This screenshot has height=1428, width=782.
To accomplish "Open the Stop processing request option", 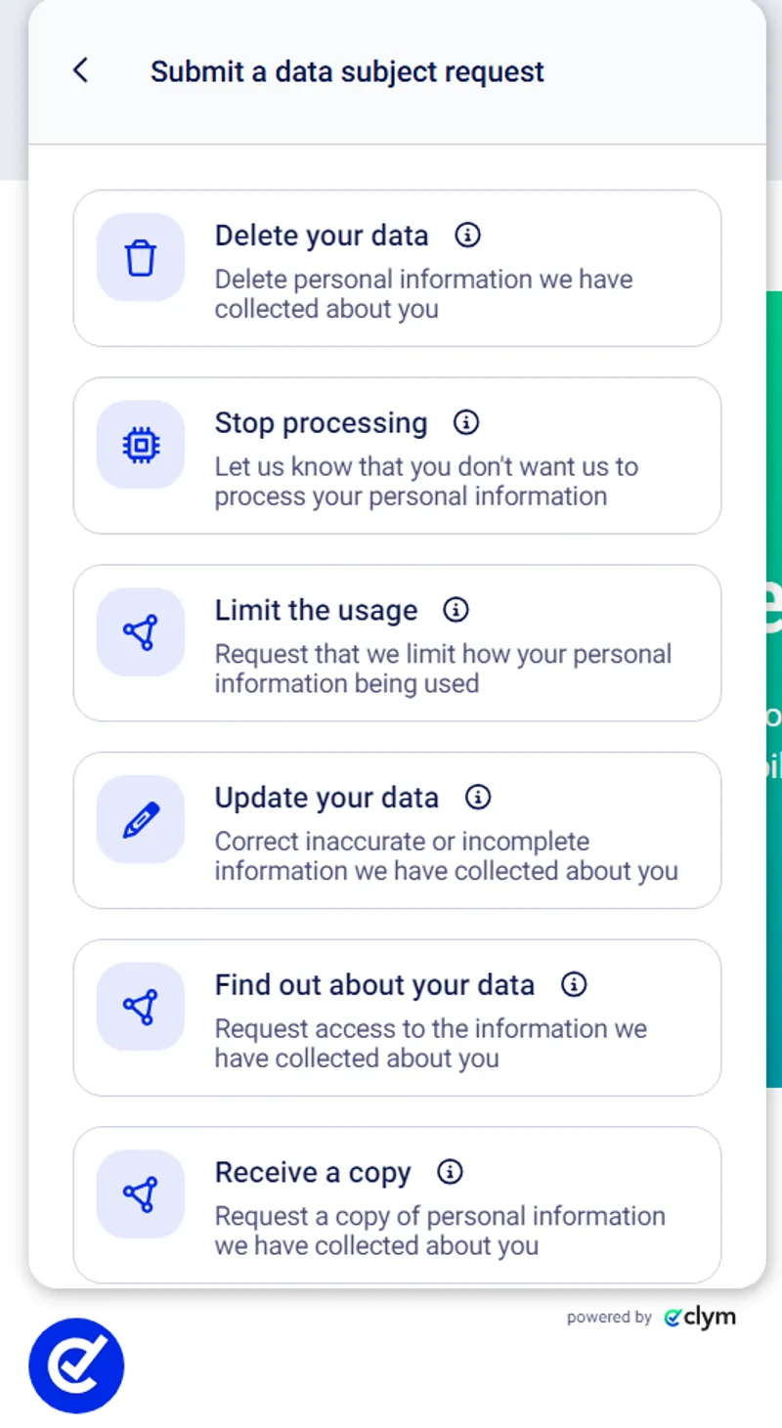I will click(x=396, y=455).
